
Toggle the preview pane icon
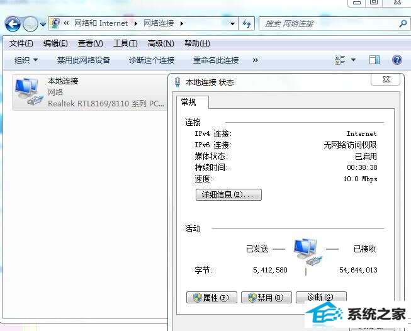374,60
